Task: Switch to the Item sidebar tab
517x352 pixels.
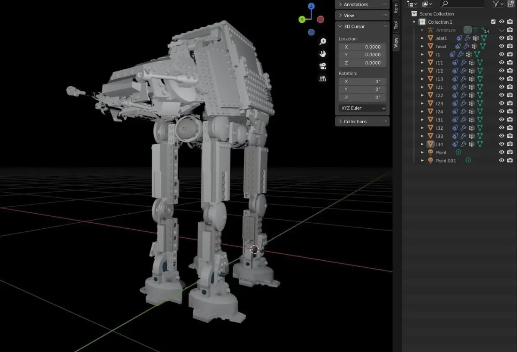Action: 396,7
